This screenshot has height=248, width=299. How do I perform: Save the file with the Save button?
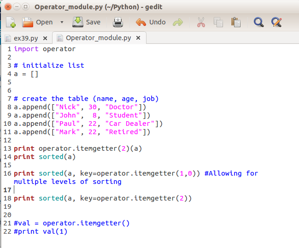[x=86, y=22]
